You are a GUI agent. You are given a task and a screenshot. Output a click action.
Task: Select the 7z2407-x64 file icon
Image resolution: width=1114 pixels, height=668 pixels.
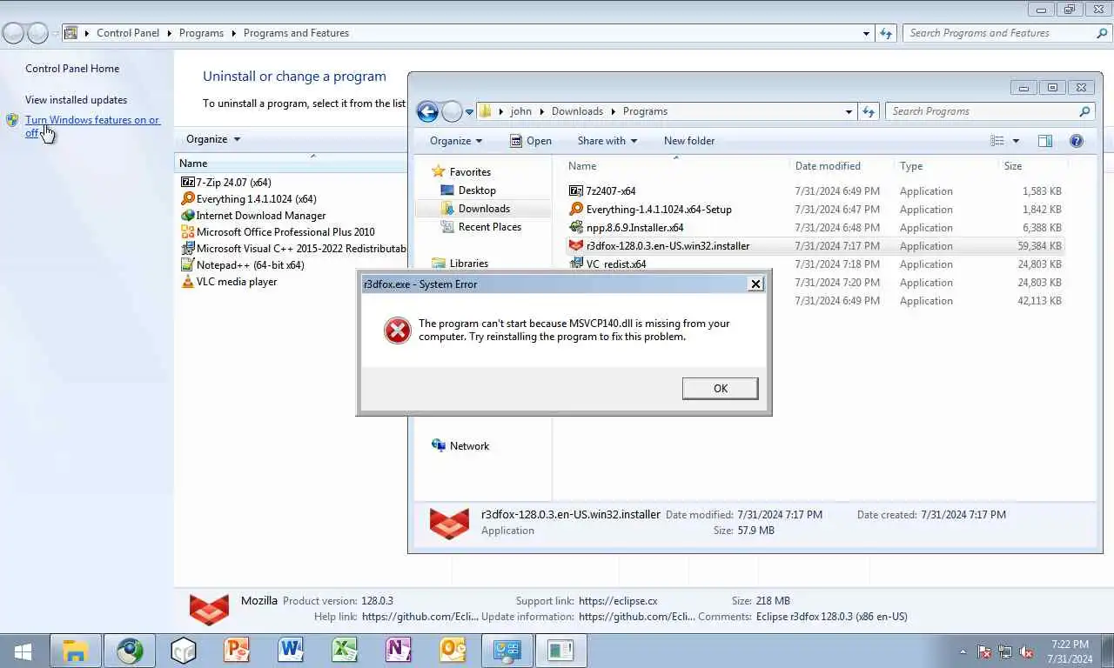575,190
